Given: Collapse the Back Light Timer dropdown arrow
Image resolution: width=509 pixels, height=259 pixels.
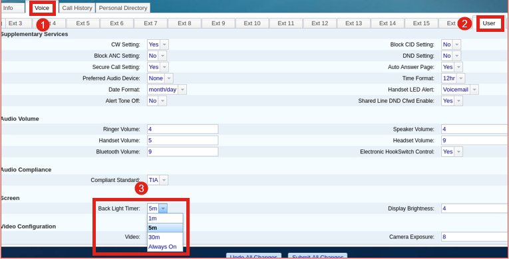Looking at the screenshot, I should click(x=163, y=209).
